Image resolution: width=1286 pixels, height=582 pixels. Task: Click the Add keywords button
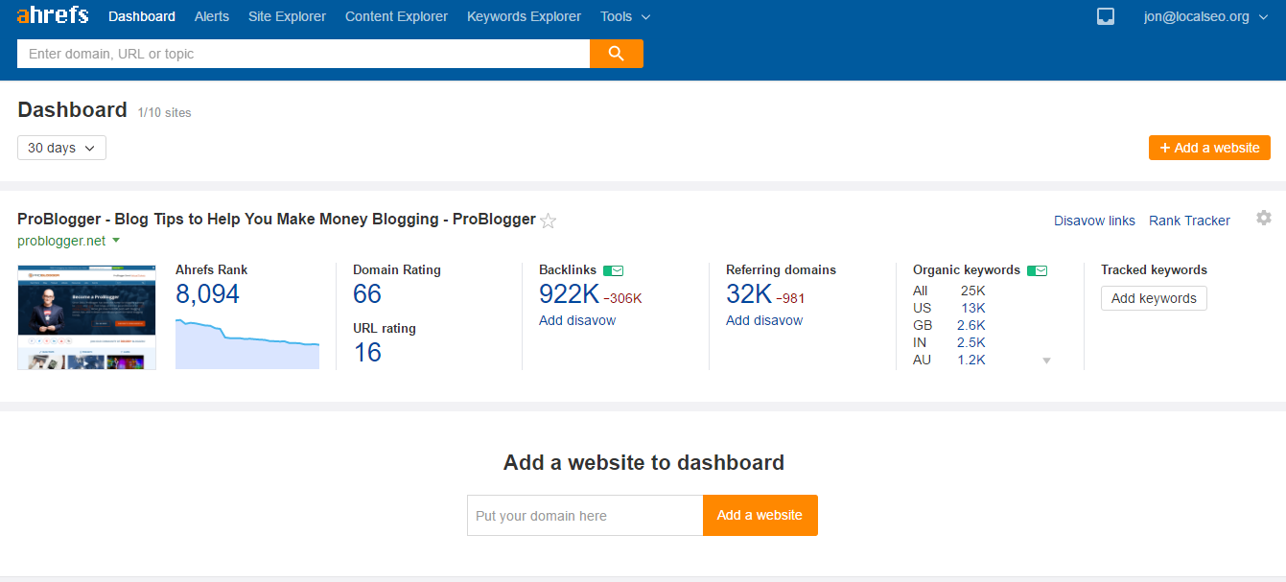pyautogui.click(x=1154, y=298)
